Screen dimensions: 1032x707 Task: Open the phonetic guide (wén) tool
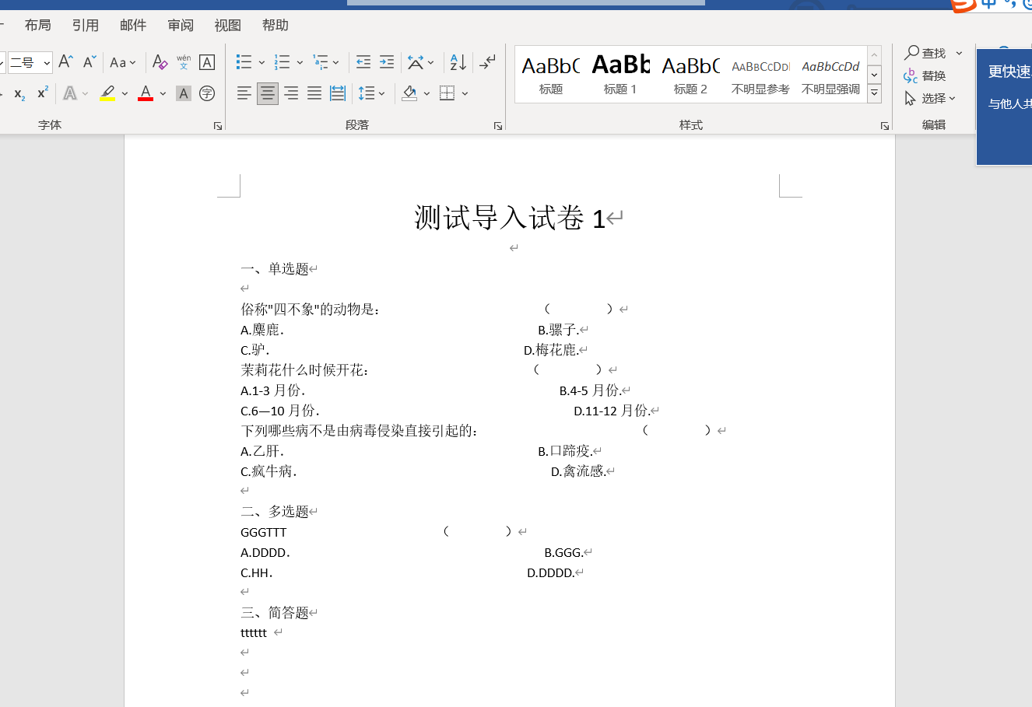tap(184, 62)
